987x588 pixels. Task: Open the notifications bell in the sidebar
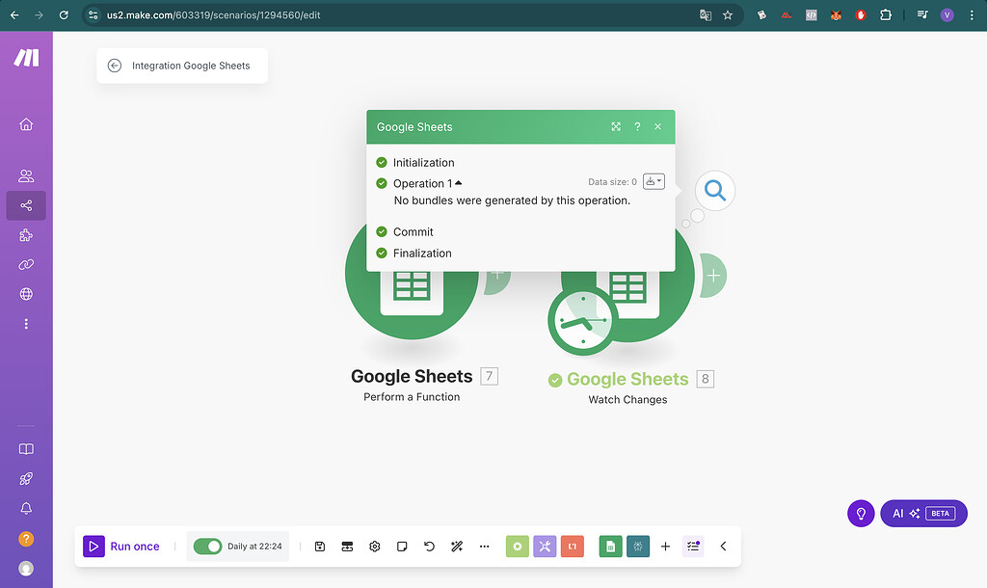pyautogui.click(x=26, y=508)
